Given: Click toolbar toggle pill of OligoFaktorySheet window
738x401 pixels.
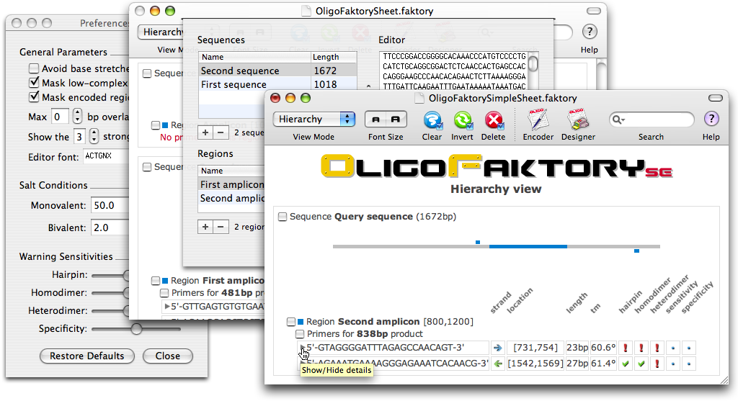Looking at the screenshot, I should point(594,11).
